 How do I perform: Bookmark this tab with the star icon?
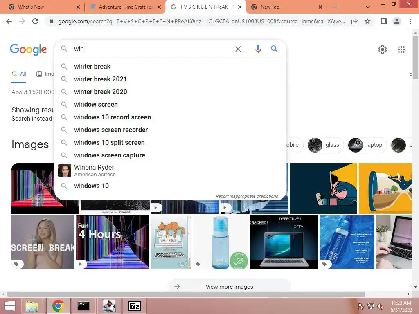[367, 21]
